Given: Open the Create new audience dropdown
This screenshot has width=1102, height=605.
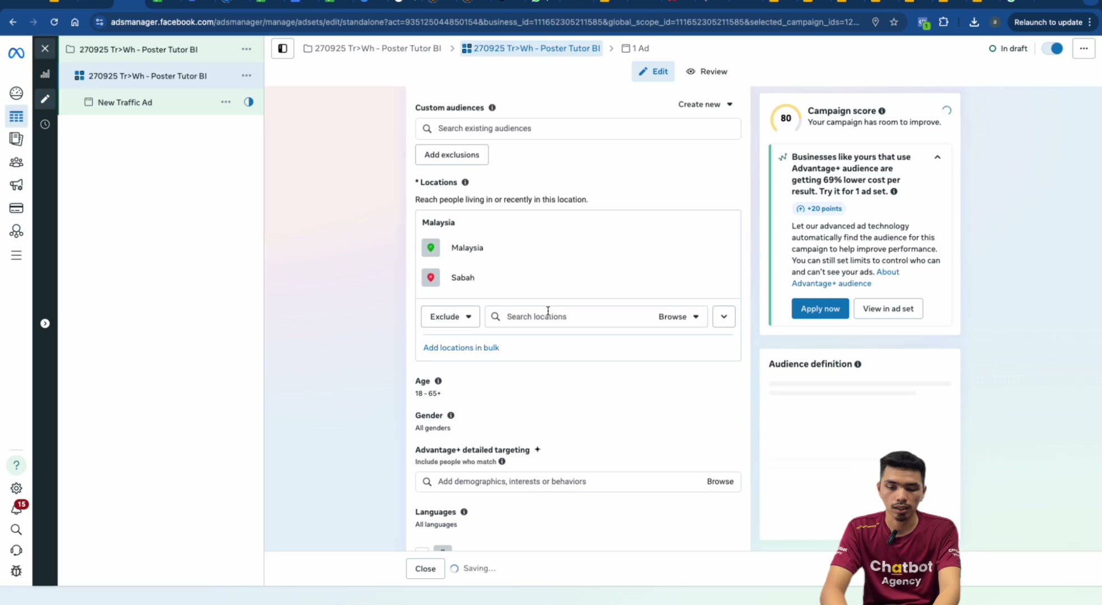Looking at the screenshot, I should pyautogui.click(x=705, y=104).
